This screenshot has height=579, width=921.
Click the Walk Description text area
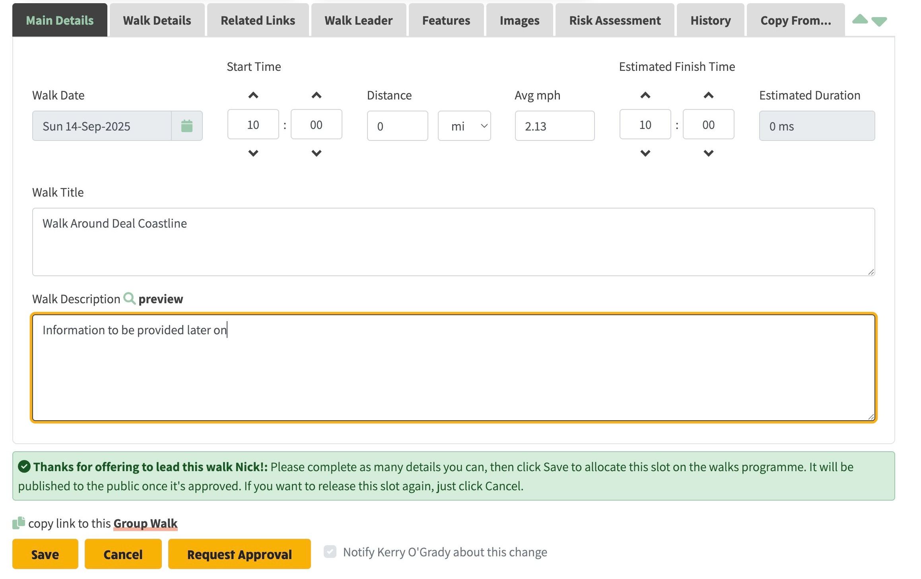click(454, 368)
